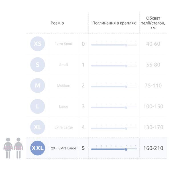Image resolution: width=171 pixels, height=171 pixels.
Task: Select the 160-210 measurement cell
Action: click(153, 148)
